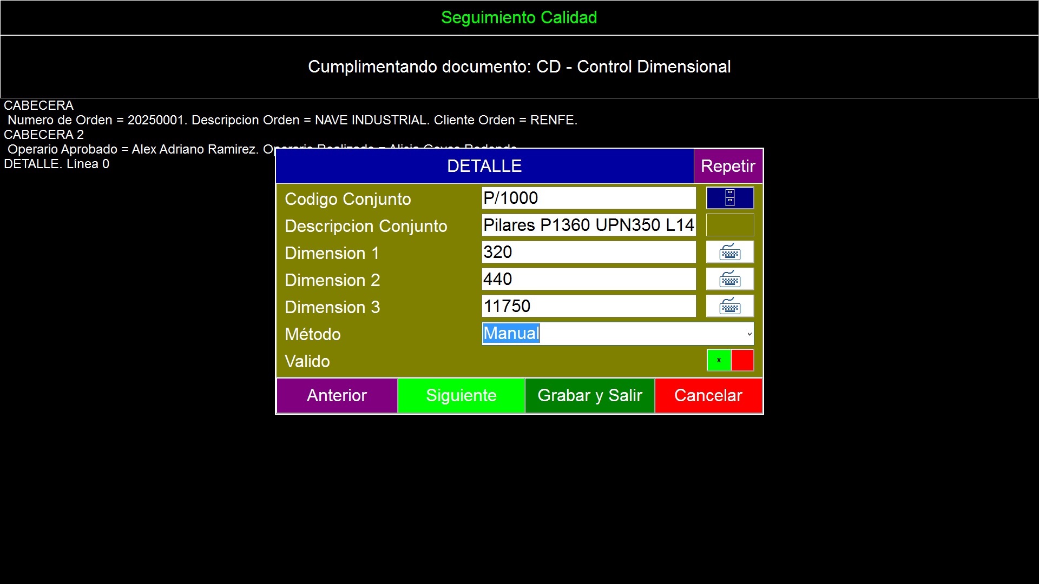
Task: Click the Codigo Conjunto field P/1000
Action: point(588,198)
